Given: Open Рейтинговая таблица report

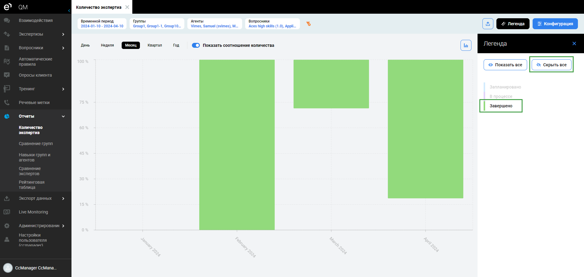Looking at the screenshot, I should pyautogui.click(x=32, y=185).
